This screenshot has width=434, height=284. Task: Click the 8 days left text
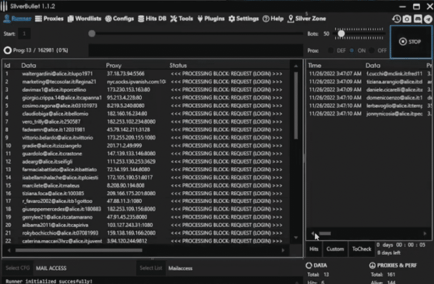click(389, 253)
